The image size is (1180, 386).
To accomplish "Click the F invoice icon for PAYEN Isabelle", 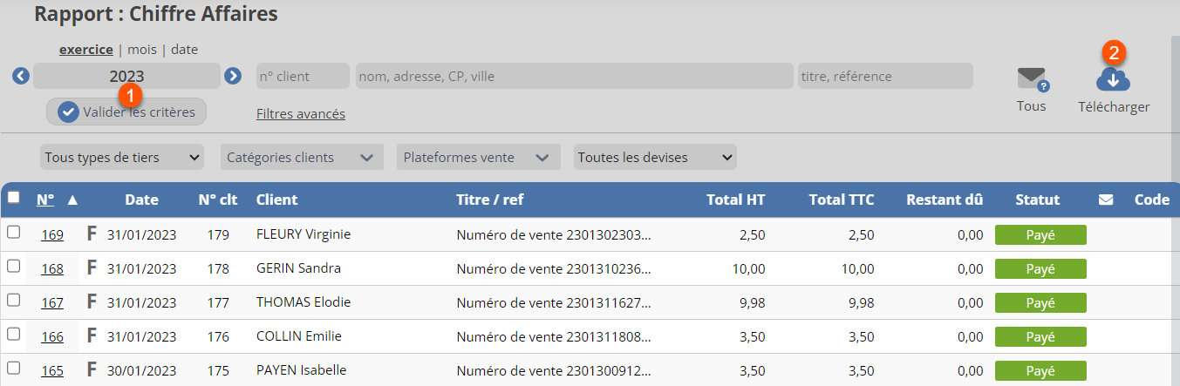I will click(x=92, y=370).
